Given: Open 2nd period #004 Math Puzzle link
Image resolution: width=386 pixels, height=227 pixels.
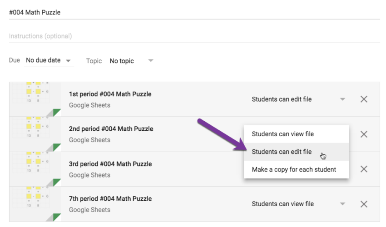Looking at the screenshot, I should click(x=111, y=129).
